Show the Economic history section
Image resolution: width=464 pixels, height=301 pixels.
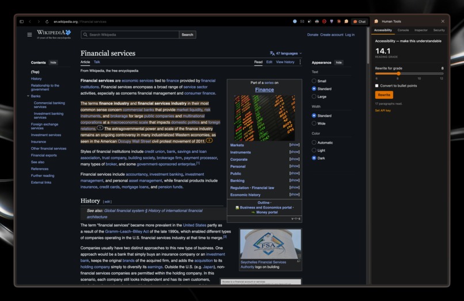coord(294,194)
